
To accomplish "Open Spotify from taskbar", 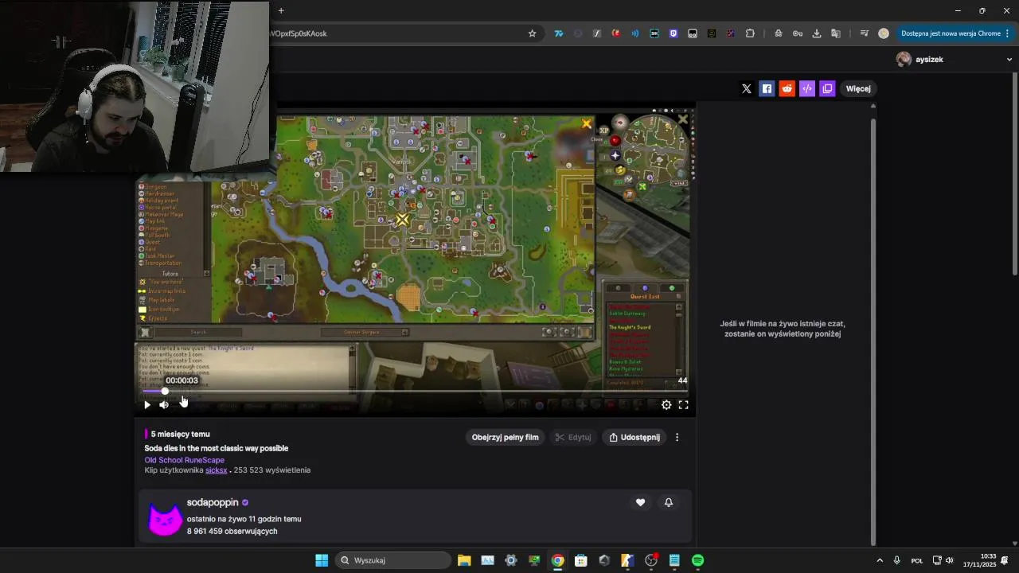I will (697, 560).
